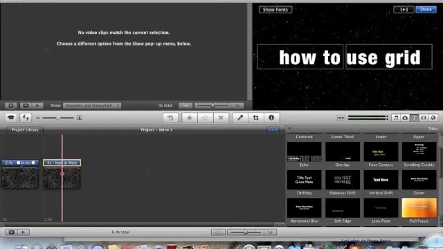Adjust the clip thumbnail size slider
Viewport: 443px width, 249px height.
pos(58,118)
